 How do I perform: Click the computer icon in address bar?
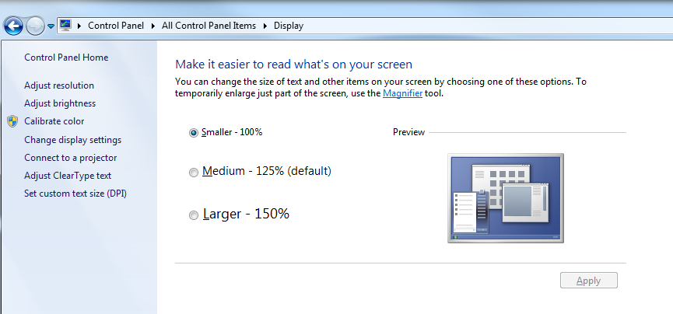pyautogui.click(x=65, y=25)
